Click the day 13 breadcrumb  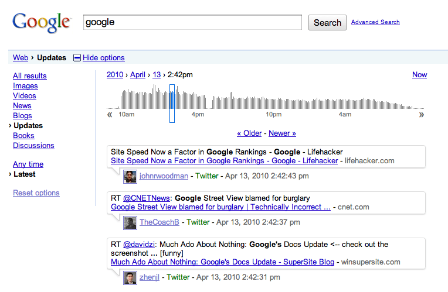(157, 75)
